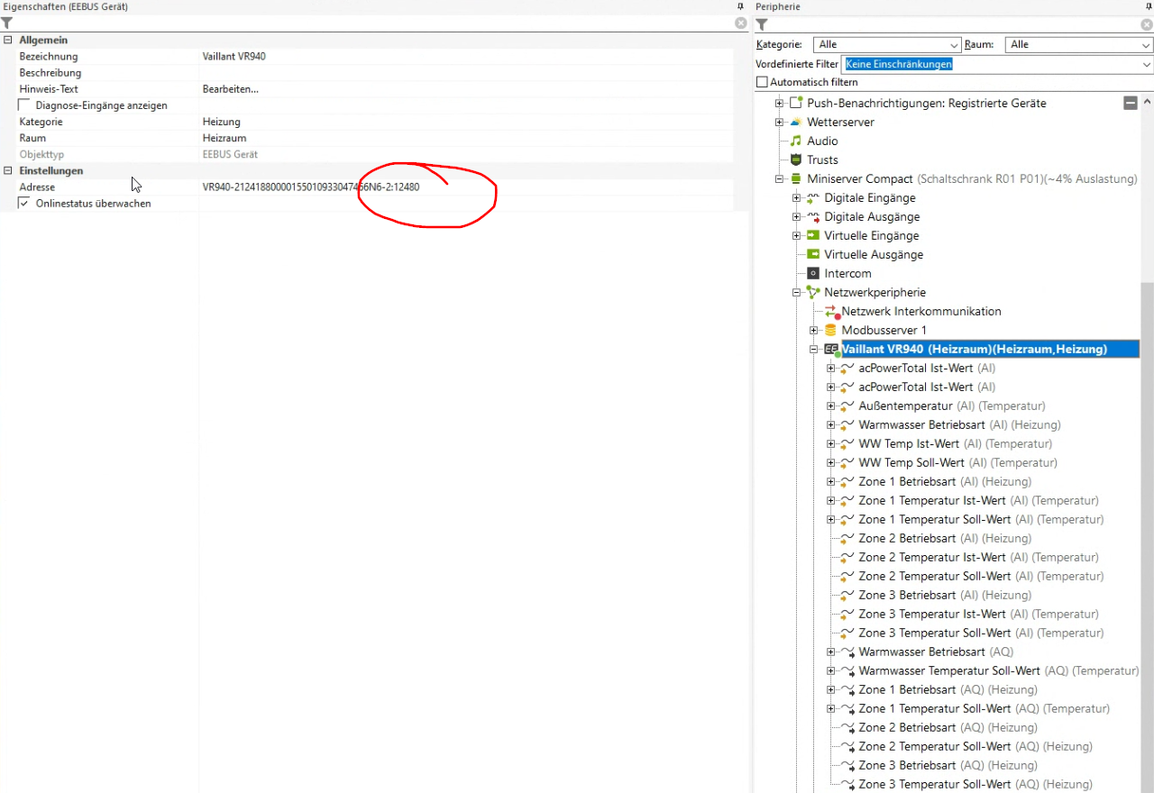This screenshot has width=1154, height=793.
Task: Click the Bezeichnung value Vaillant VR940
Action: [x=234, y=57]
